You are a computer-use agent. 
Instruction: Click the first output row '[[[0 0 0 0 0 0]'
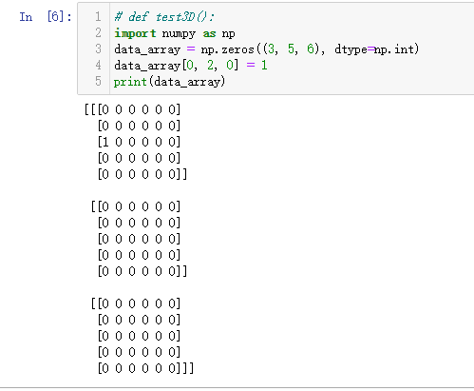pos(132,109)
